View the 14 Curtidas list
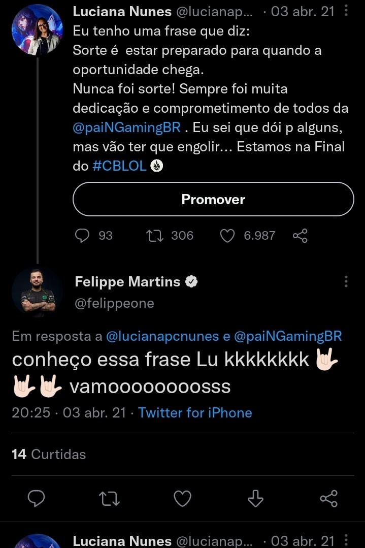This screenshot has width=365, height=548. pos(49,454)
